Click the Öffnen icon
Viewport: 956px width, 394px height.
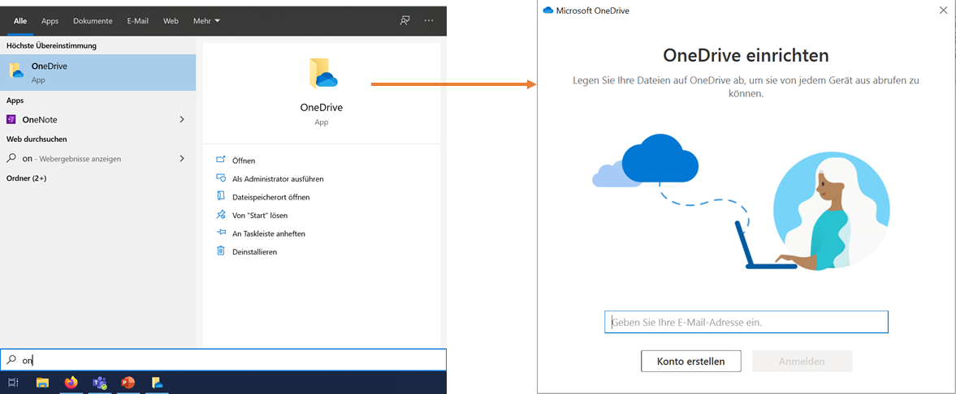click(x=221, y=161)
